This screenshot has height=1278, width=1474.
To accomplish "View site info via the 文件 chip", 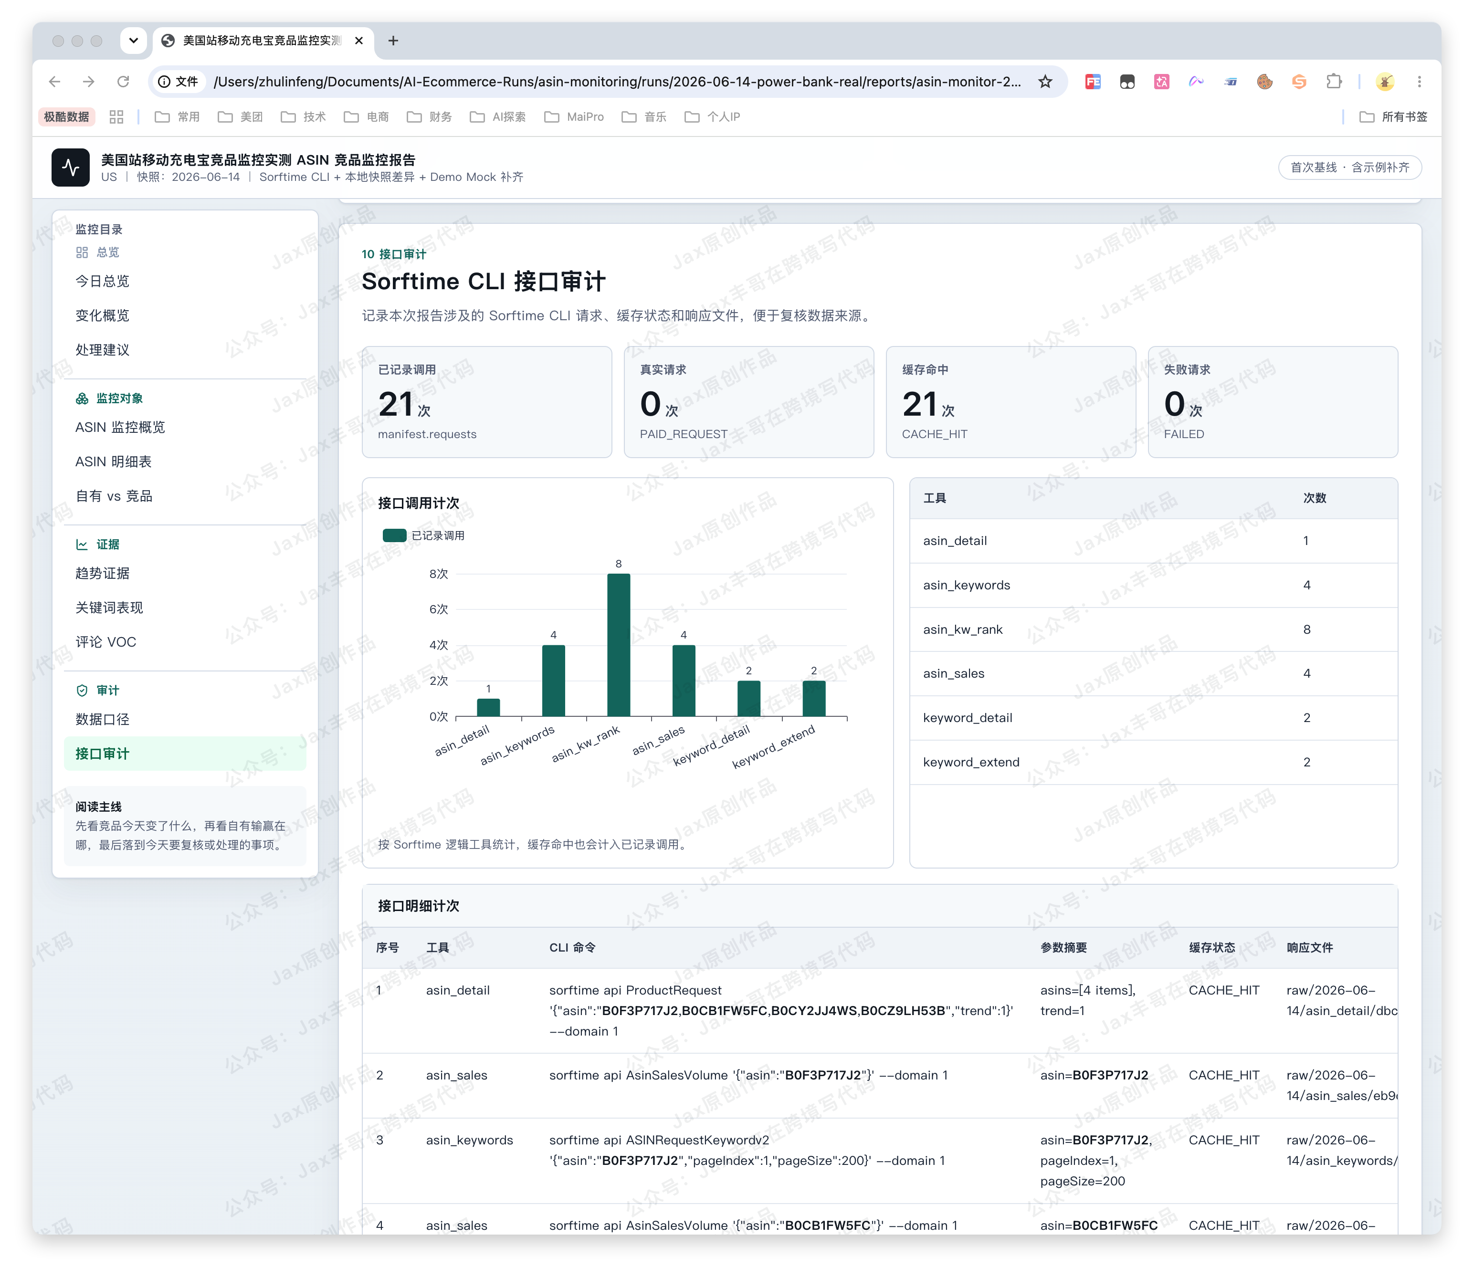I will (x=179, y=82).
